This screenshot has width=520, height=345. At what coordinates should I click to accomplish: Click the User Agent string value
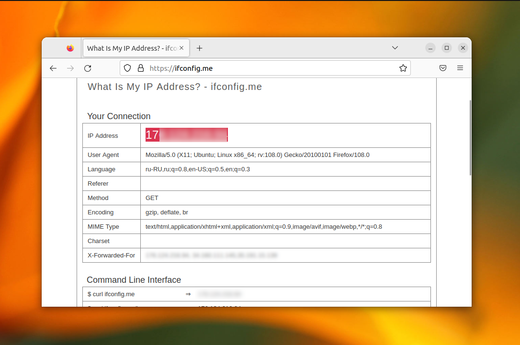click(257, 155)
